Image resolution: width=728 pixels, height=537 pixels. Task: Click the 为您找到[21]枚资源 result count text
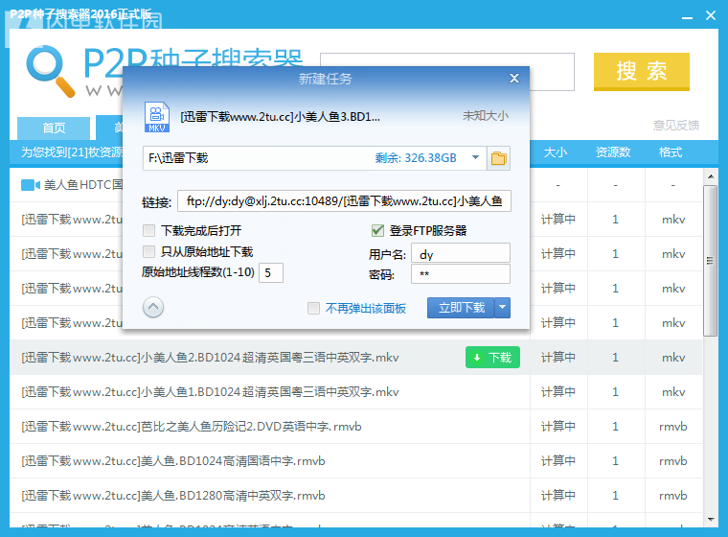72,152
